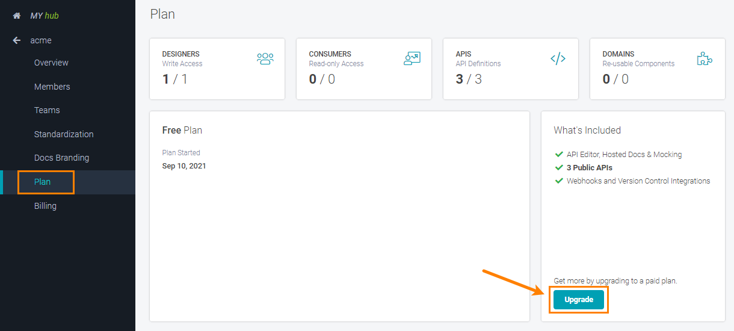The image size is (734, 331).
Task: Click the Consumers read-only access icon
Action: (412, 58)
